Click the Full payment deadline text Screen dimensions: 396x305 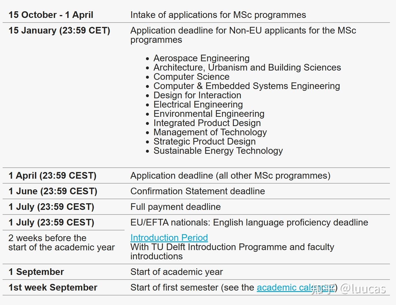click(175, 207)
